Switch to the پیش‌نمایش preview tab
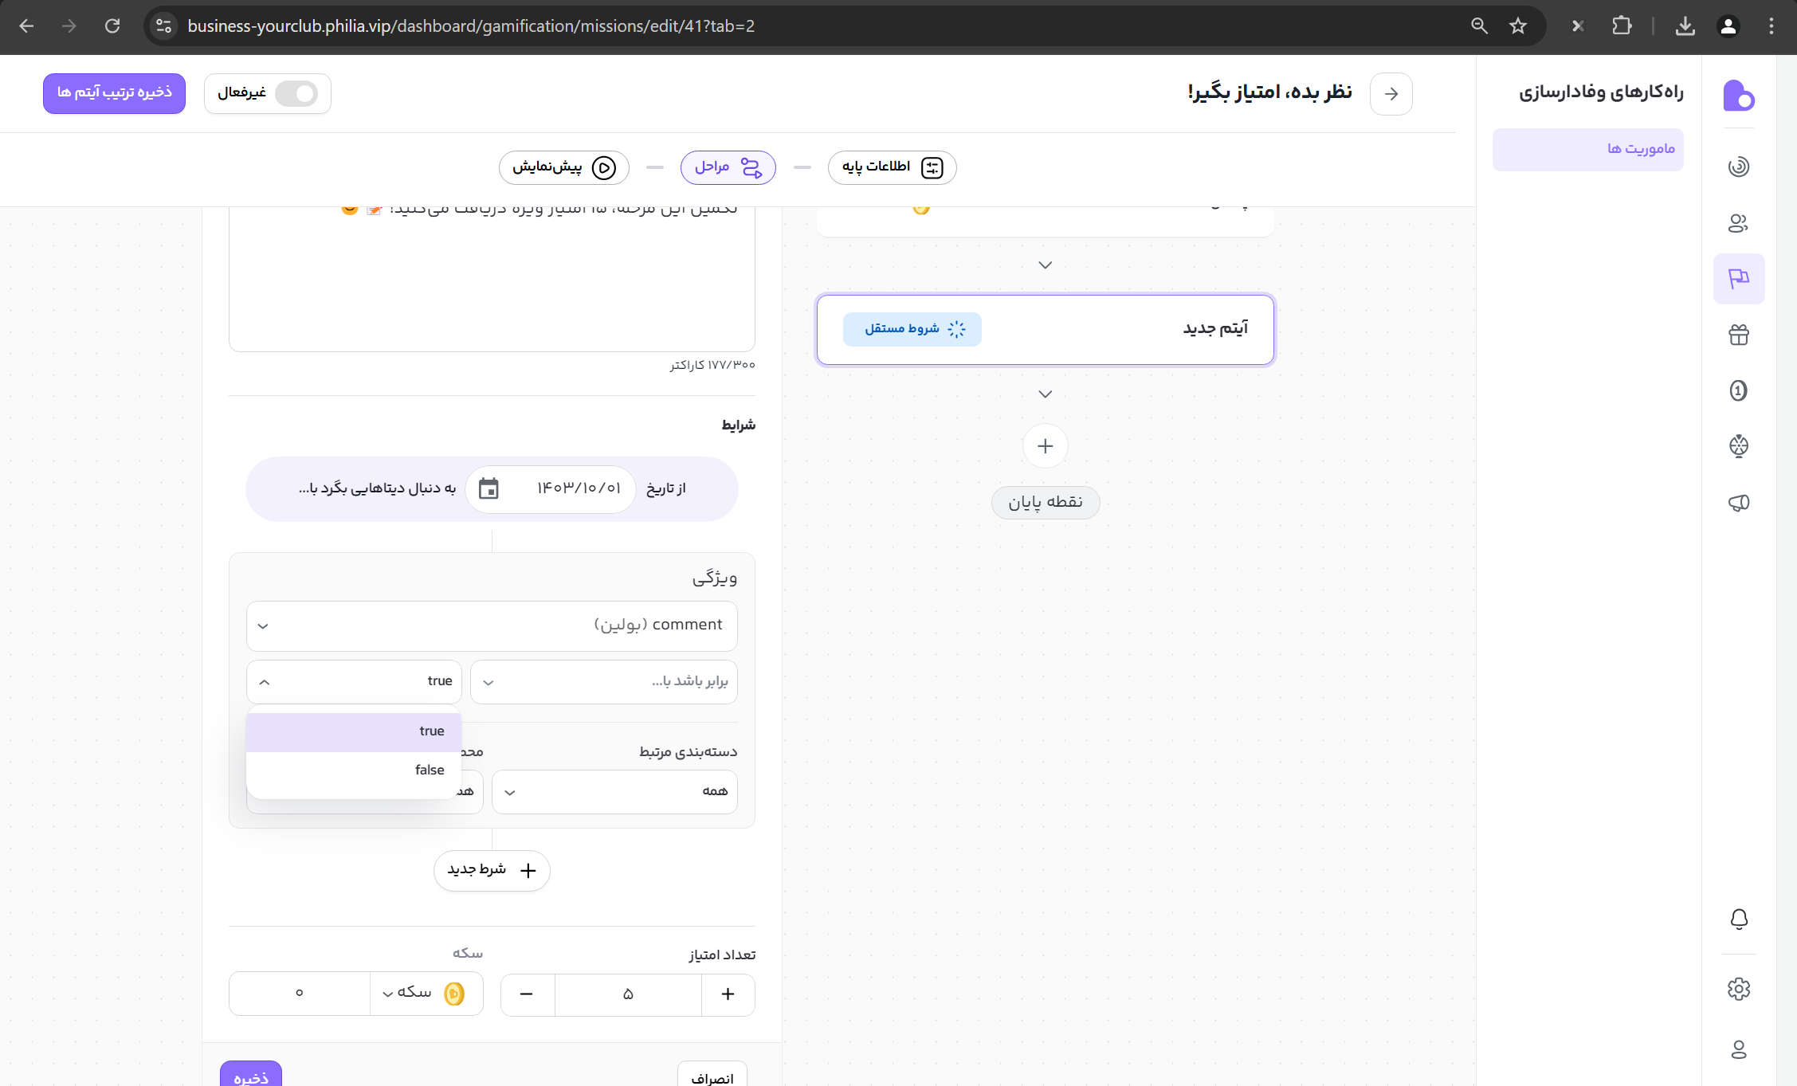 click(563, 167)
